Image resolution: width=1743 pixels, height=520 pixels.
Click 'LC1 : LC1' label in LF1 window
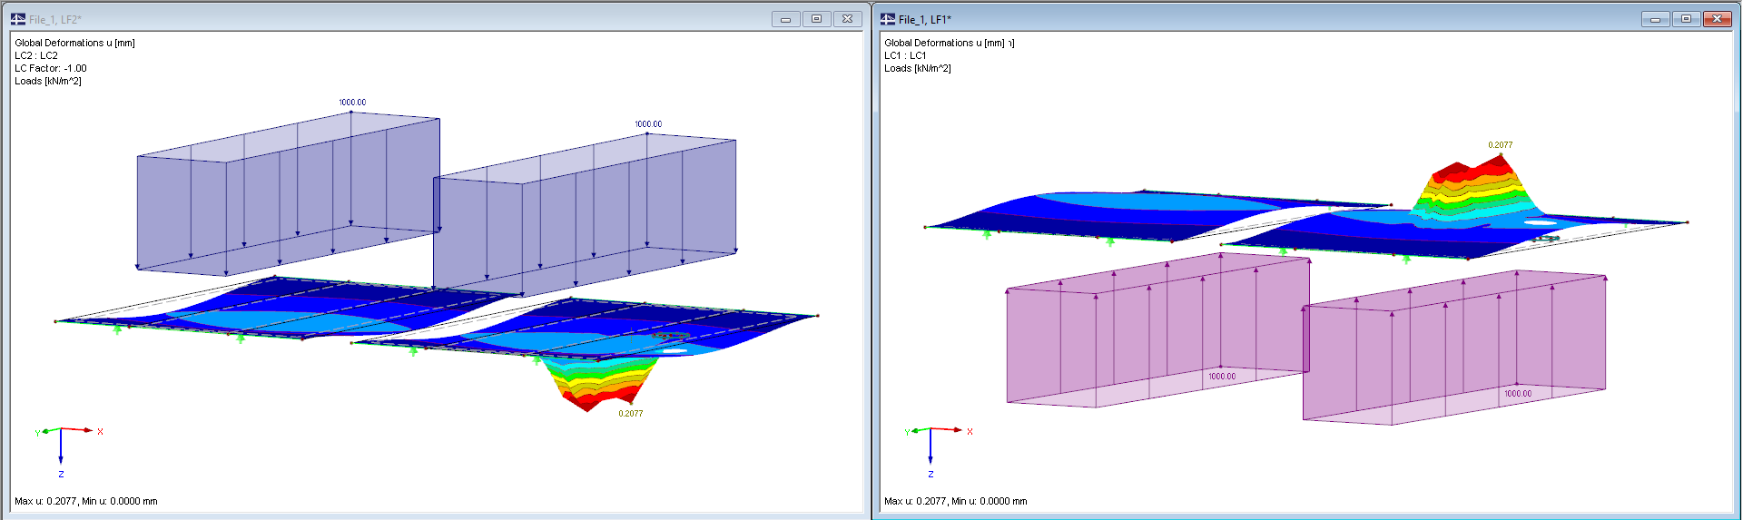[905, 55]
